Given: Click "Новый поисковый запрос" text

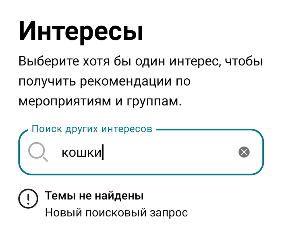Looking at the screenshot, I should pyautogui.click(x=116, y=212).
